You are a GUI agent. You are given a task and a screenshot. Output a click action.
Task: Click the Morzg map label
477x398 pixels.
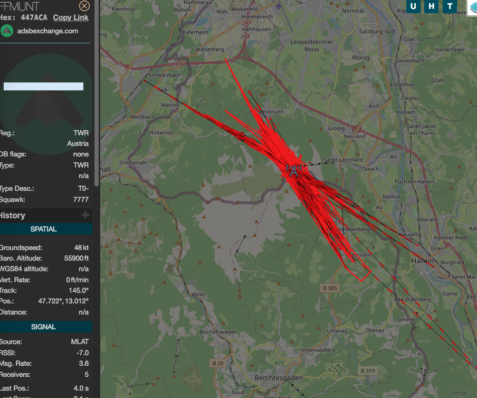(x=361, y=58)
